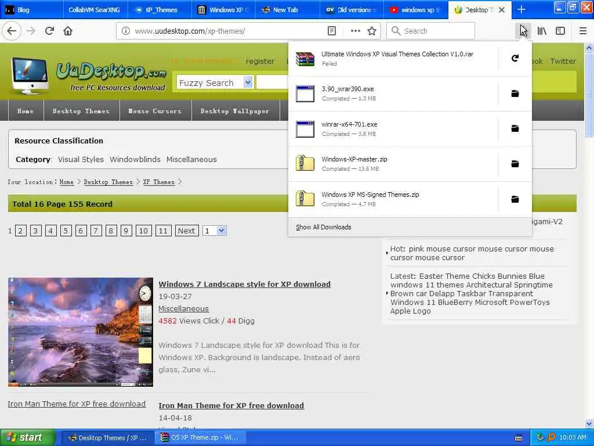594x446 pixels.
Task: Open the Firefox home page icon
Action: point(68,31)
